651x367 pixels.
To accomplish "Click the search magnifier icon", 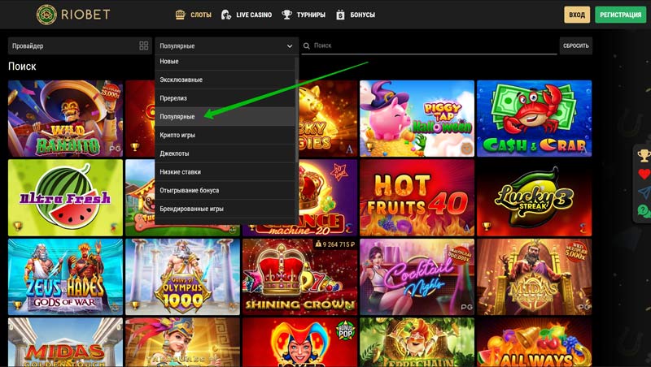I will coord(307,46).
